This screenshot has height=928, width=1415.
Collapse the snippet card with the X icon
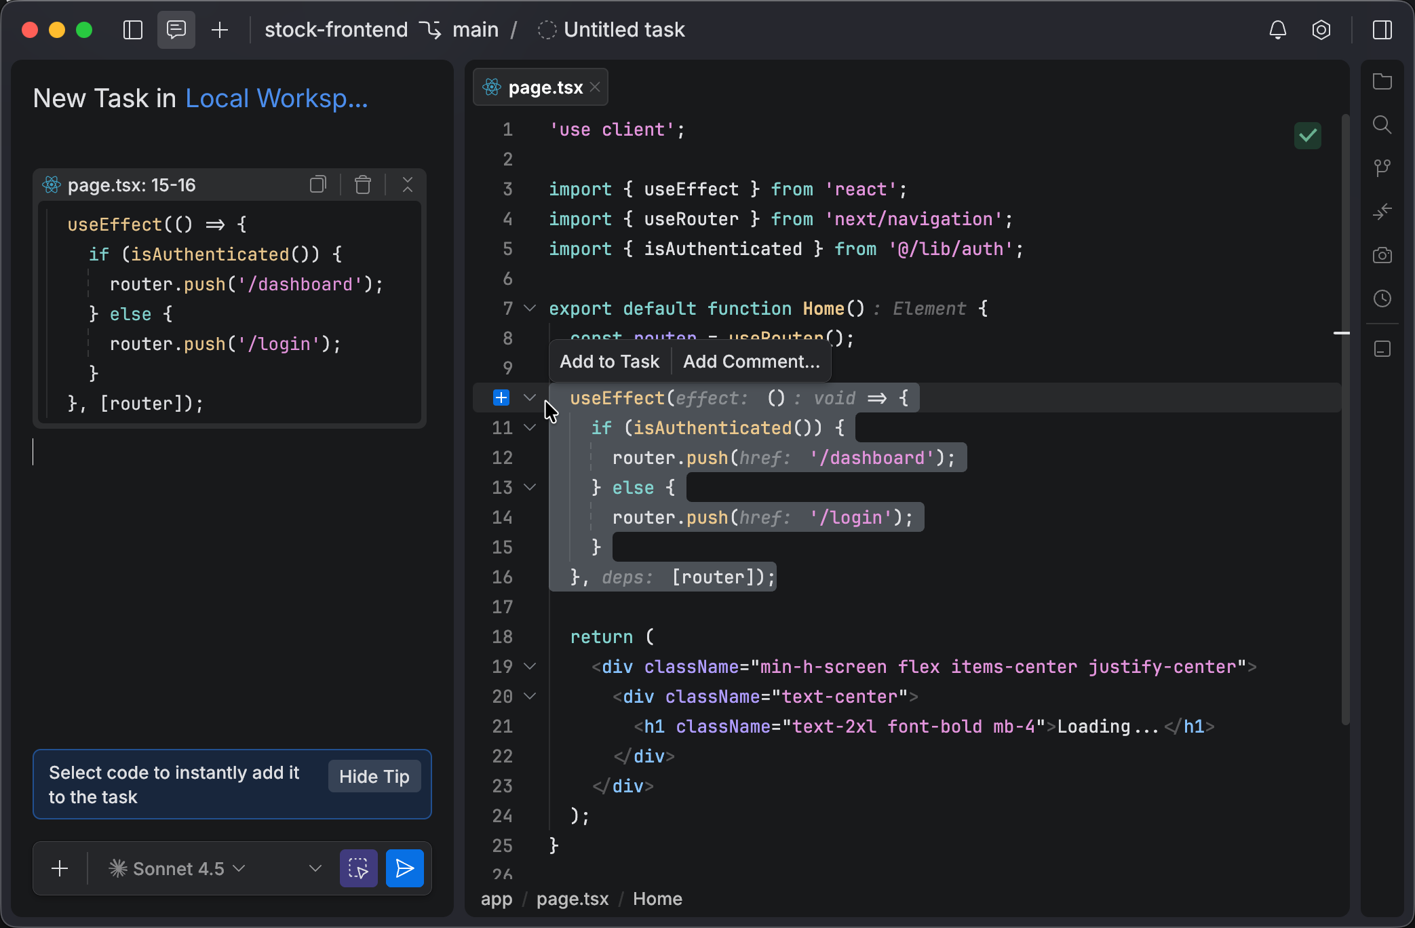(408, 185)
